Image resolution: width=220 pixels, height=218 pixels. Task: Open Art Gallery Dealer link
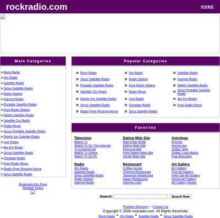[x=184, y=183]
